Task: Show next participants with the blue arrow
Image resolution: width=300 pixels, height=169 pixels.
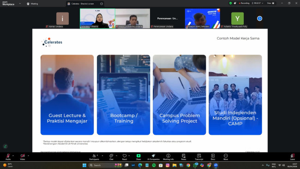Action: point(260,18)
